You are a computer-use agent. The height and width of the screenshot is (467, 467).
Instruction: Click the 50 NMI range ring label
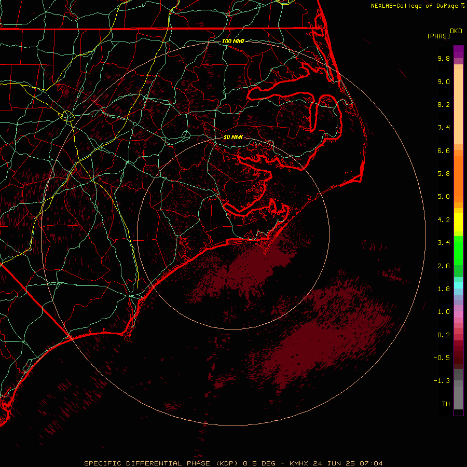(x=233, y=137)
